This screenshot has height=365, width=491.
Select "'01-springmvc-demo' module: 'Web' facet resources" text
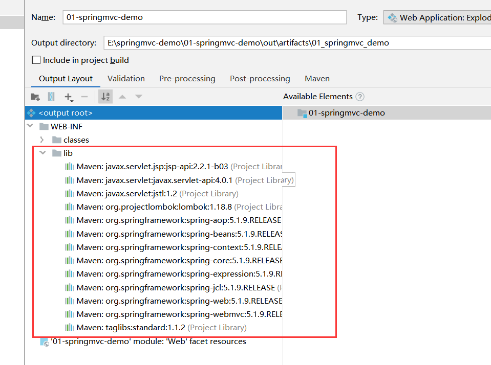click(x=149, y=341)
